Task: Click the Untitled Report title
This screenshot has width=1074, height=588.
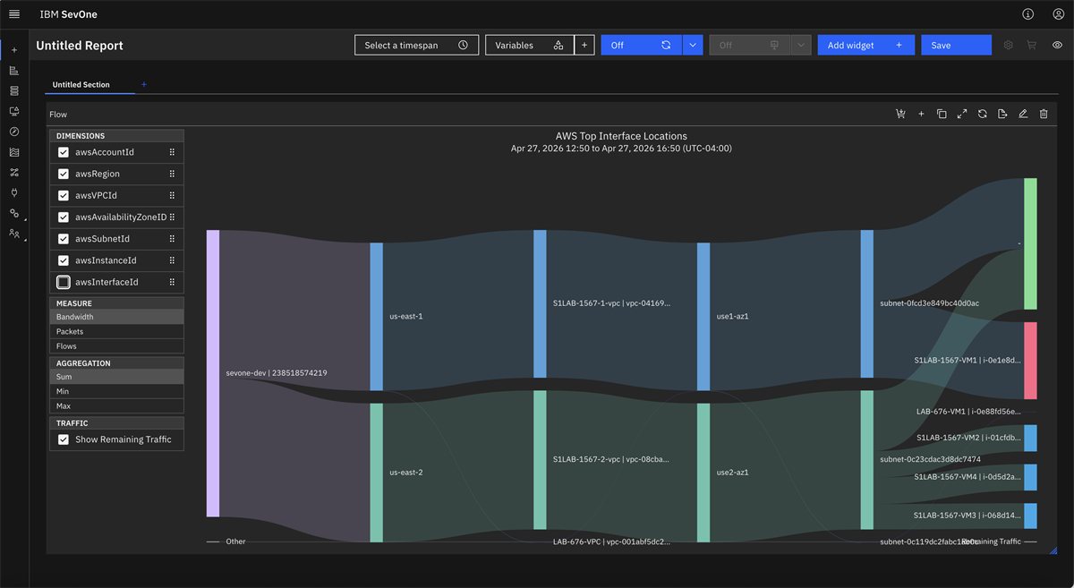Action: (80, 46)
